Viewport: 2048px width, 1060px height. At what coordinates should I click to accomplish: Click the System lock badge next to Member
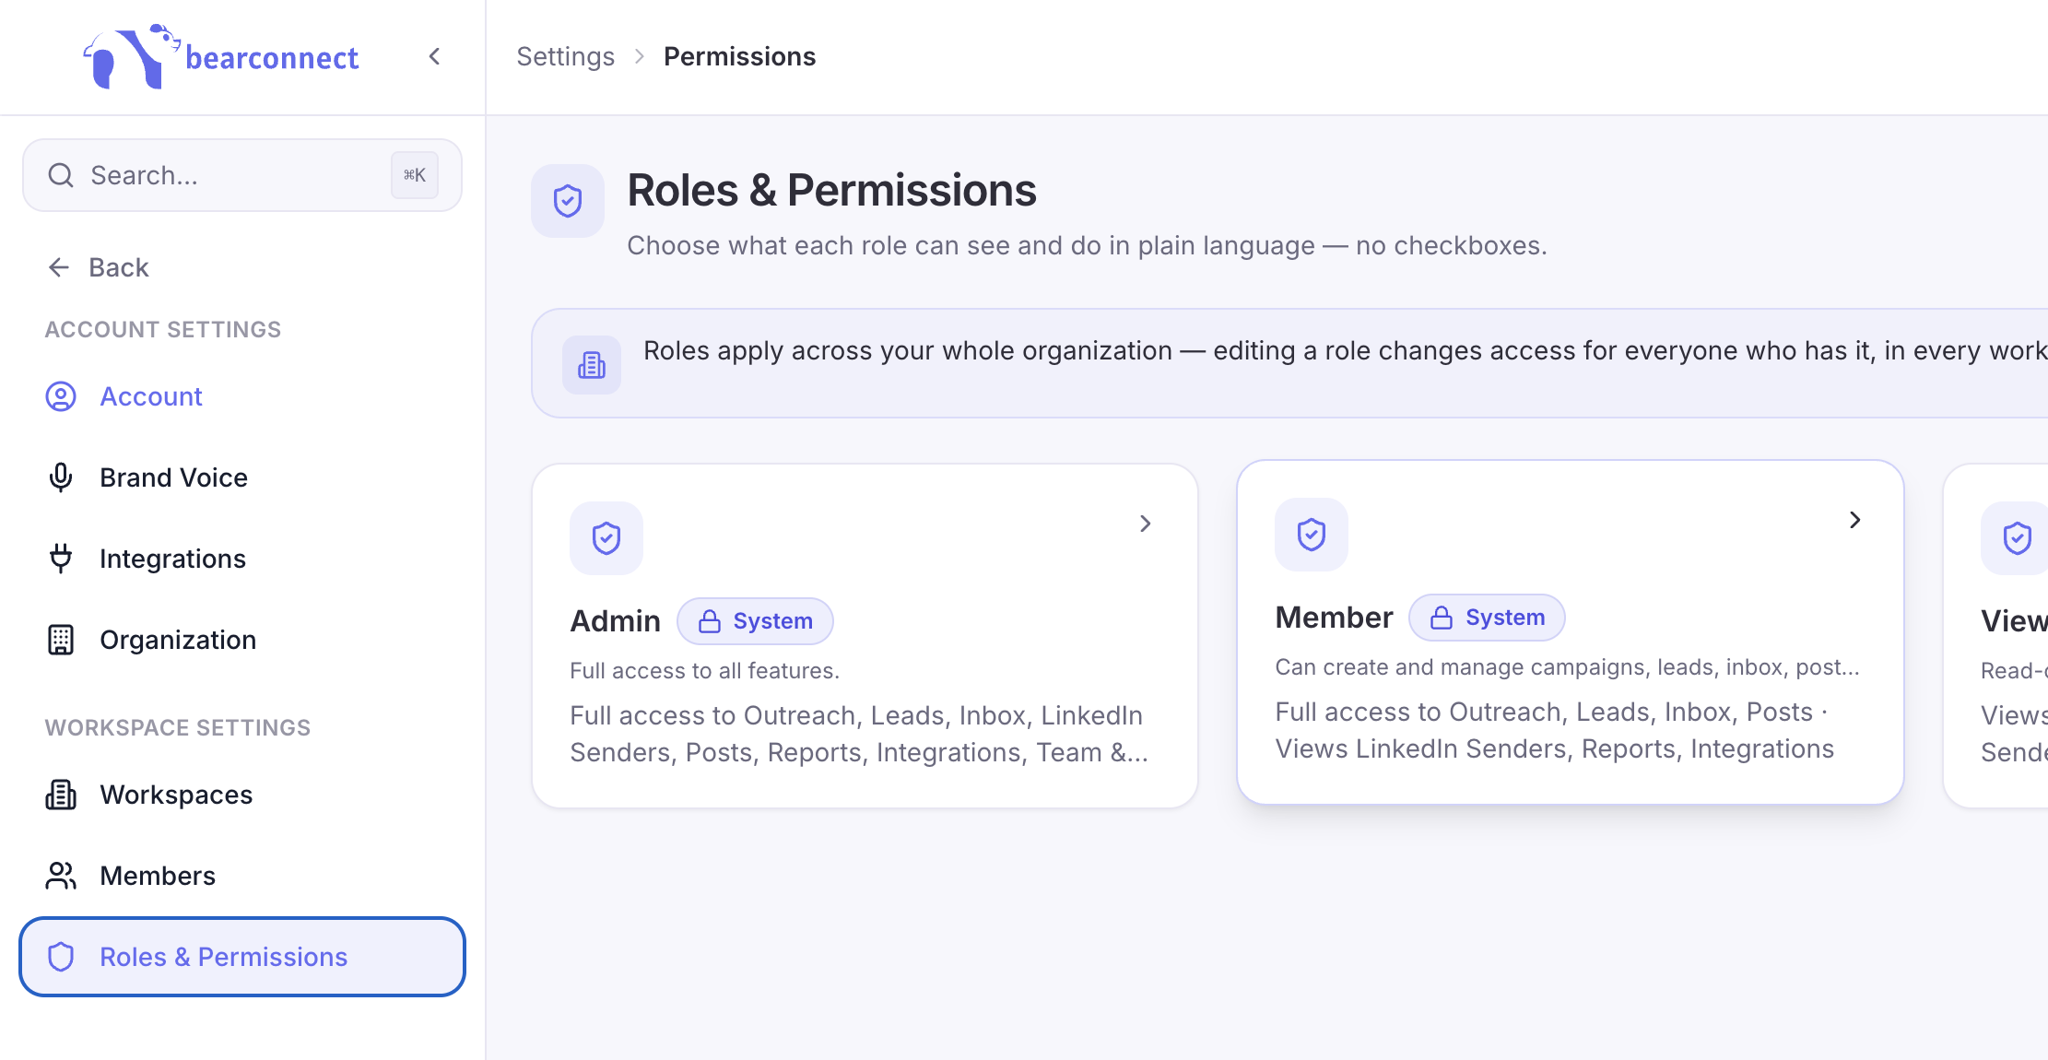1487,618
